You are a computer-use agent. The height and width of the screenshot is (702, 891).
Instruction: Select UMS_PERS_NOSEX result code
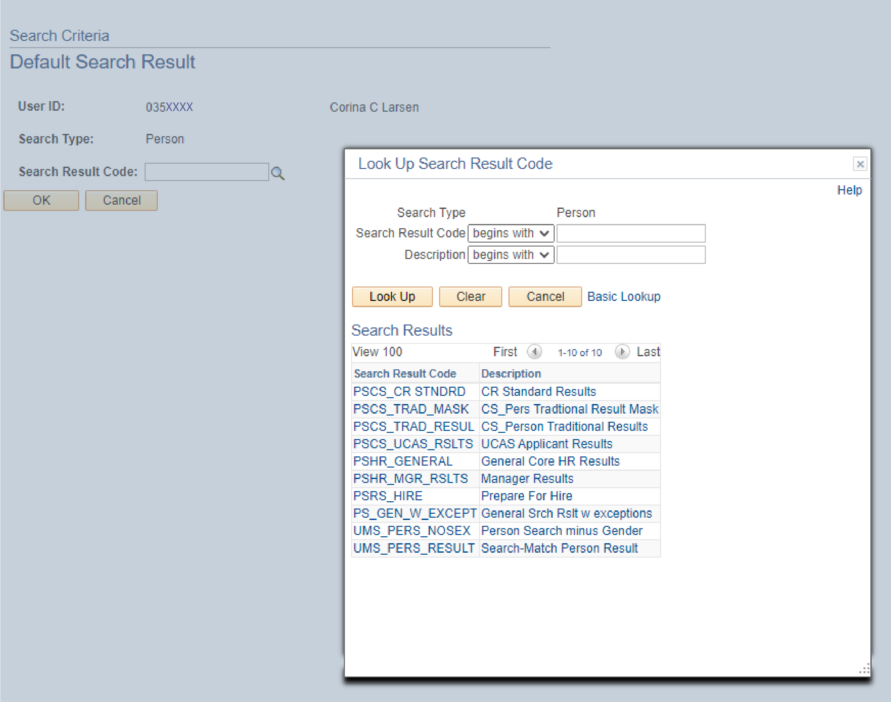pyautogui.click(x=412, y=531)
